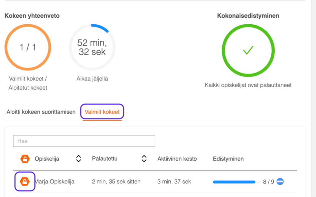The height and width of the screenshot is (197, 316).
Task: Click the Edistyminen column header
Action: [228, 159]
